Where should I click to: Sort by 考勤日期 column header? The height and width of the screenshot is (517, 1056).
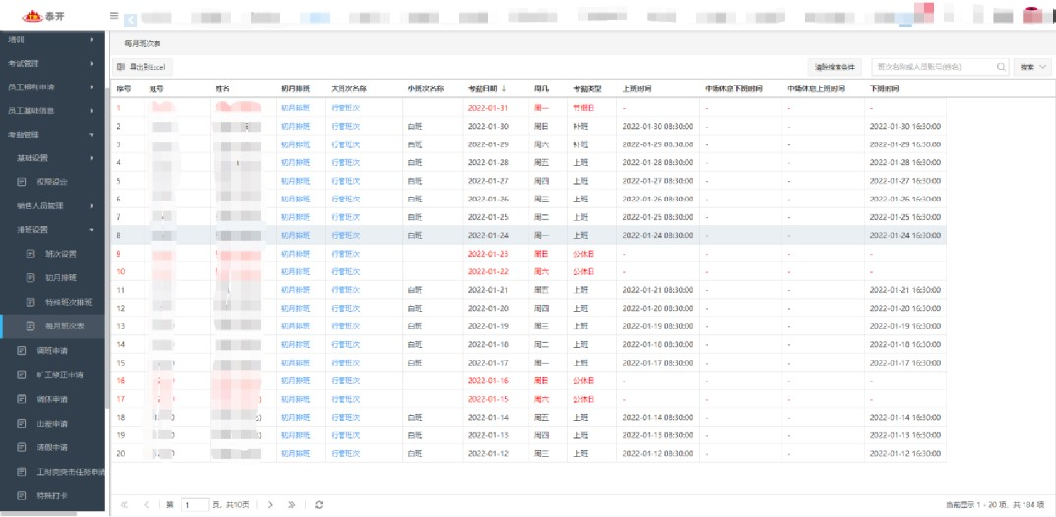pos(487,89)
